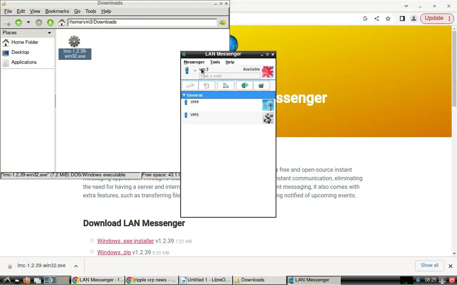The width and height of the screenshot is (457, 285).
Task: Click the LAN Messenger tray icon
Action: click(x=418, y=280)
